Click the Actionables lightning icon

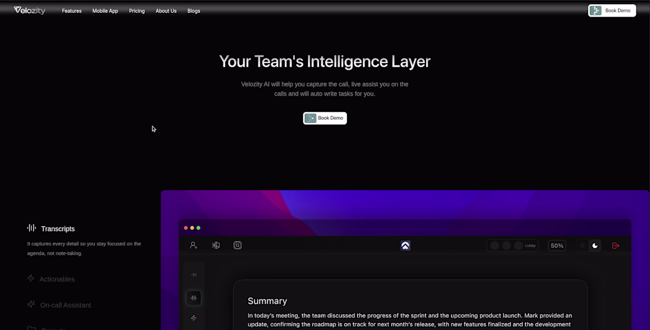[x=31, y=278]
